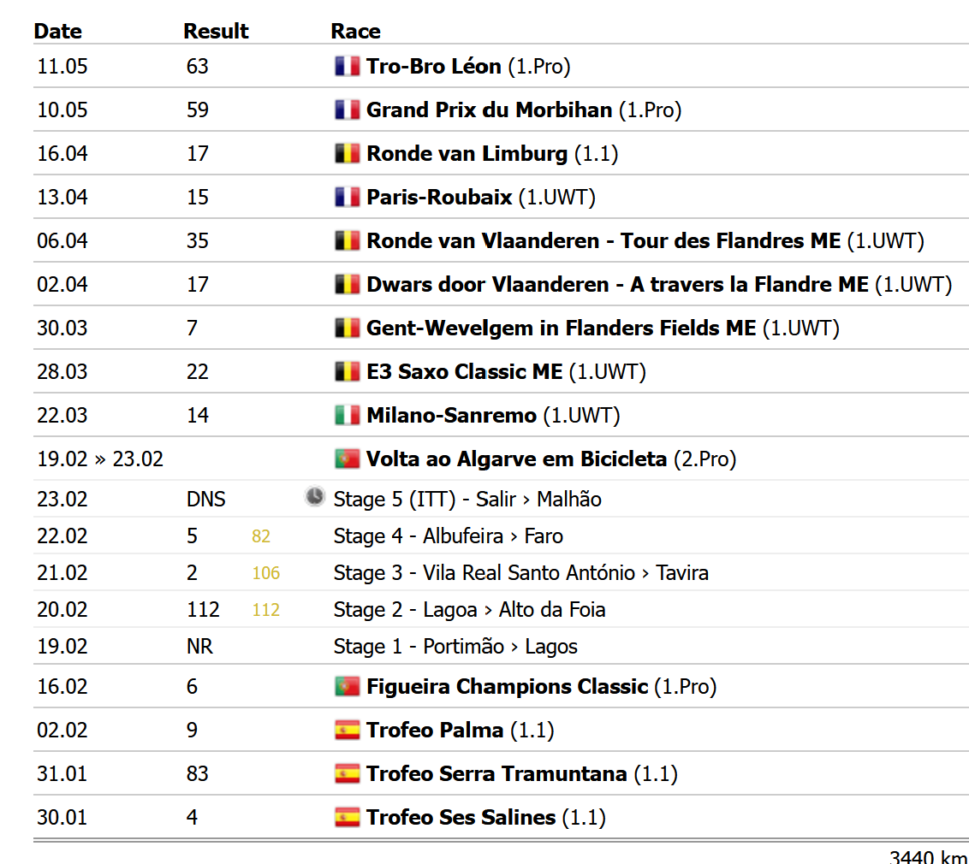This screenshot has width=969, height=864.
Task: Open Gent-Wevelgem in Flanders Fields ME link
Action: point(561,328)
